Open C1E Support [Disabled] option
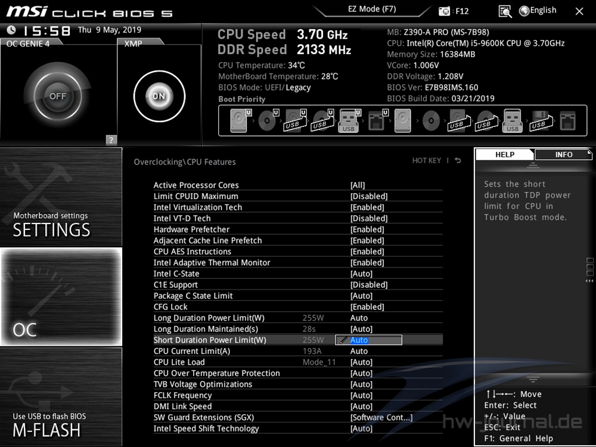Viewport: 596px width, 447px height. (298, 285)
